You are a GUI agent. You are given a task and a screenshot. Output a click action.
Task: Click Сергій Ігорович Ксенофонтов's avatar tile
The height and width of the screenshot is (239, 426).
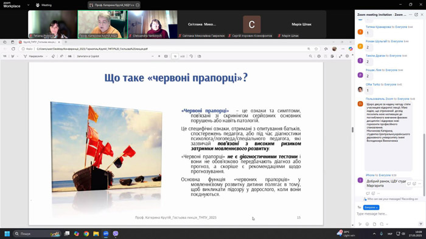tap(251, 24)
